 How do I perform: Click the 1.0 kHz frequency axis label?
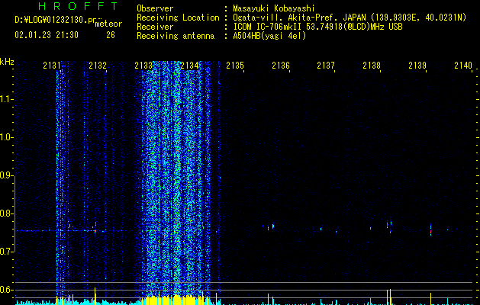[6, 138]
